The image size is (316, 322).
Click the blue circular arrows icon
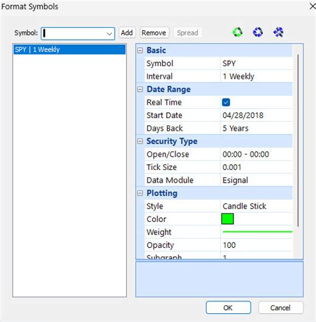258,33
